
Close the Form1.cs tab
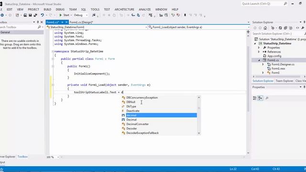tap(66, 22)
